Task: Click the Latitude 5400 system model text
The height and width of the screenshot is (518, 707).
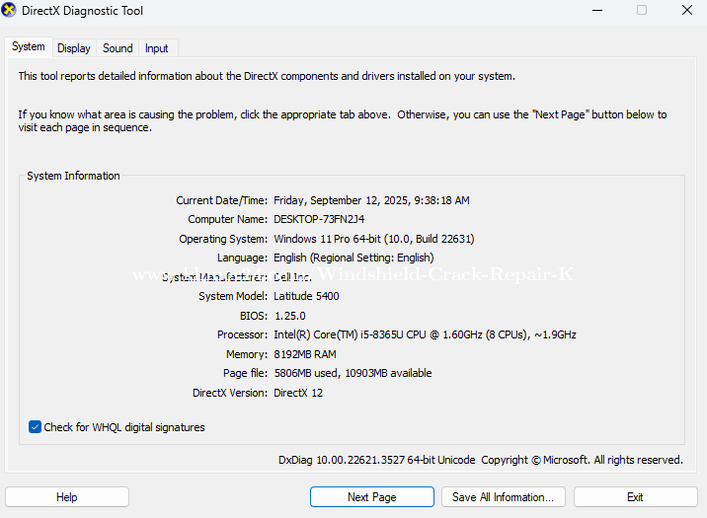Action: coord(307,296)
